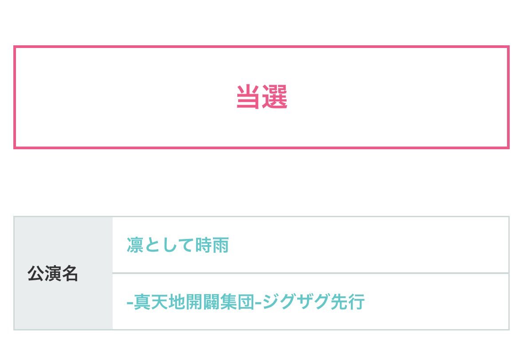Click the 当 character in the result box
This screenshot has width=523, height=338.
tap(248, 97)
